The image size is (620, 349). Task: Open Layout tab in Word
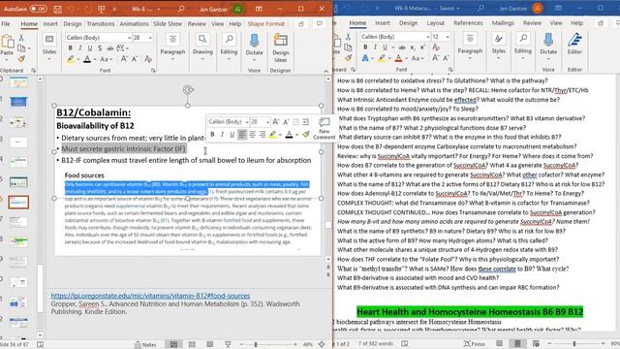(x=435, y=23)
